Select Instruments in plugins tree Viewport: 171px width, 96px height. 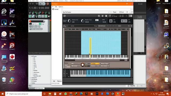(36, 72)
